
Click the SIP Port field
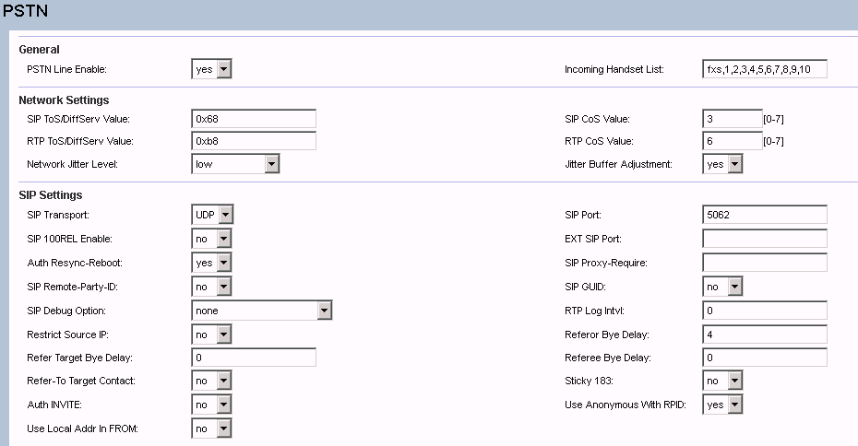(x=765, y=215)
